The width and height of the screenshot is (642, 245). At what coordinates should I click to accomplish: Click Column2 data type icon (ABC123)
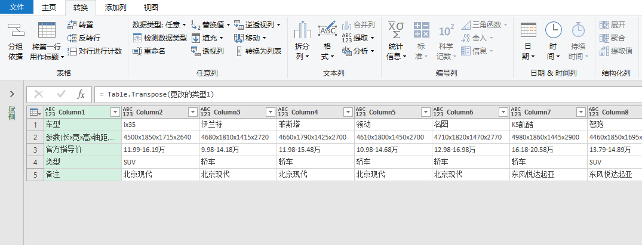click(x=128, y=112)
